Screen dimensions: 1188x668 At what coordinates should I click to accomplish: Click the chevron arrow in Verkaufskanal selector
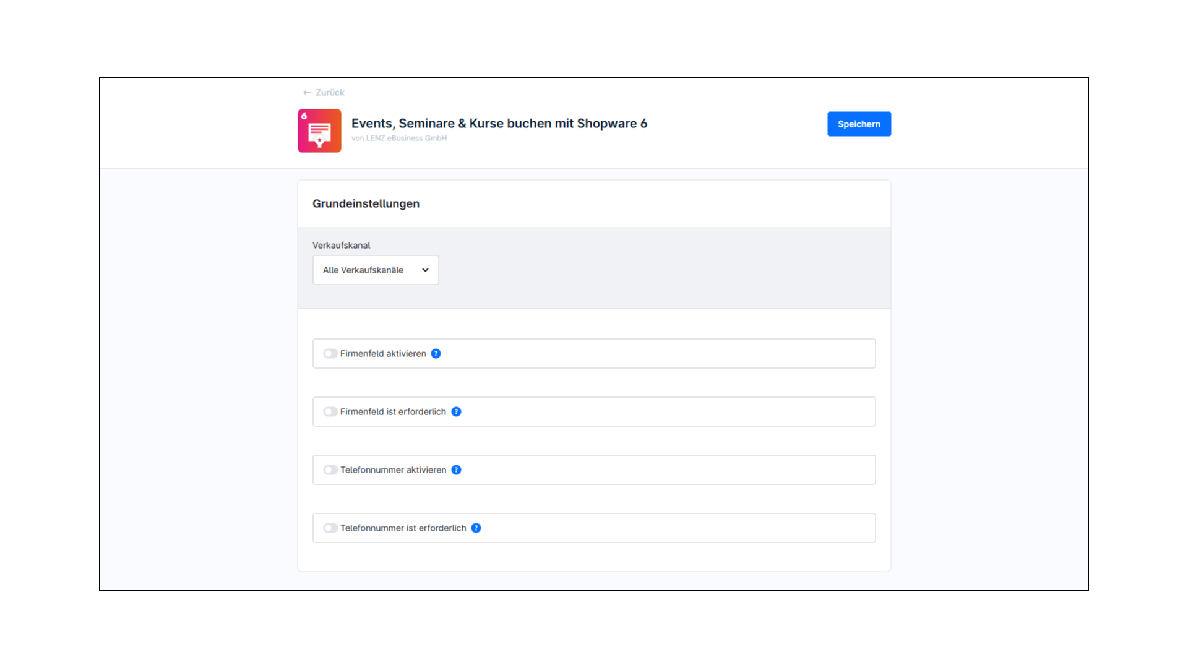coord(425,270)
